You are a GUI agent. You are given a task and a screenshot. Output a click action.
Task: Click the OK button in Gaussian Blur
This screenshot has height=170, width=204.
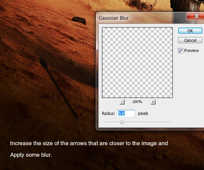point(190,31)
